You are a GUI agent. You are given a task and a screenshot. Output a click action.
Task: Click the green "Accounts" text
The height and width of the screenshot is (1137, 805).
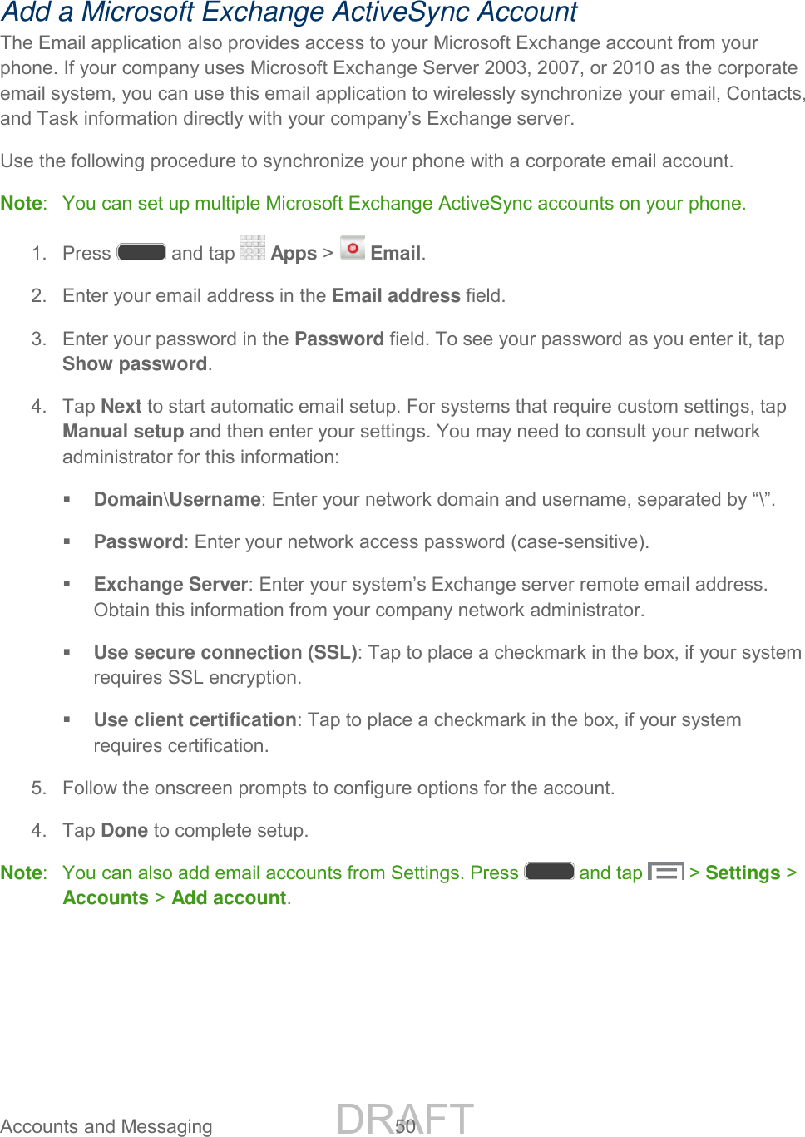coord(106,898)
